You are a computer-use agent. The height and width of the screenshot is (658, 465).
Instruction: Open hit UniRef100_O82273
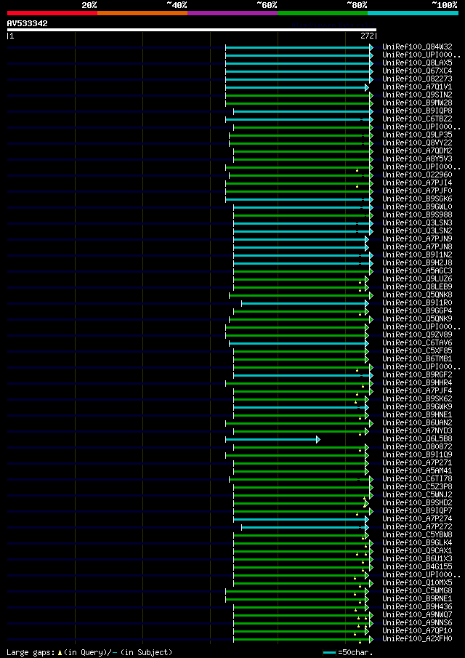click(417, 79)
